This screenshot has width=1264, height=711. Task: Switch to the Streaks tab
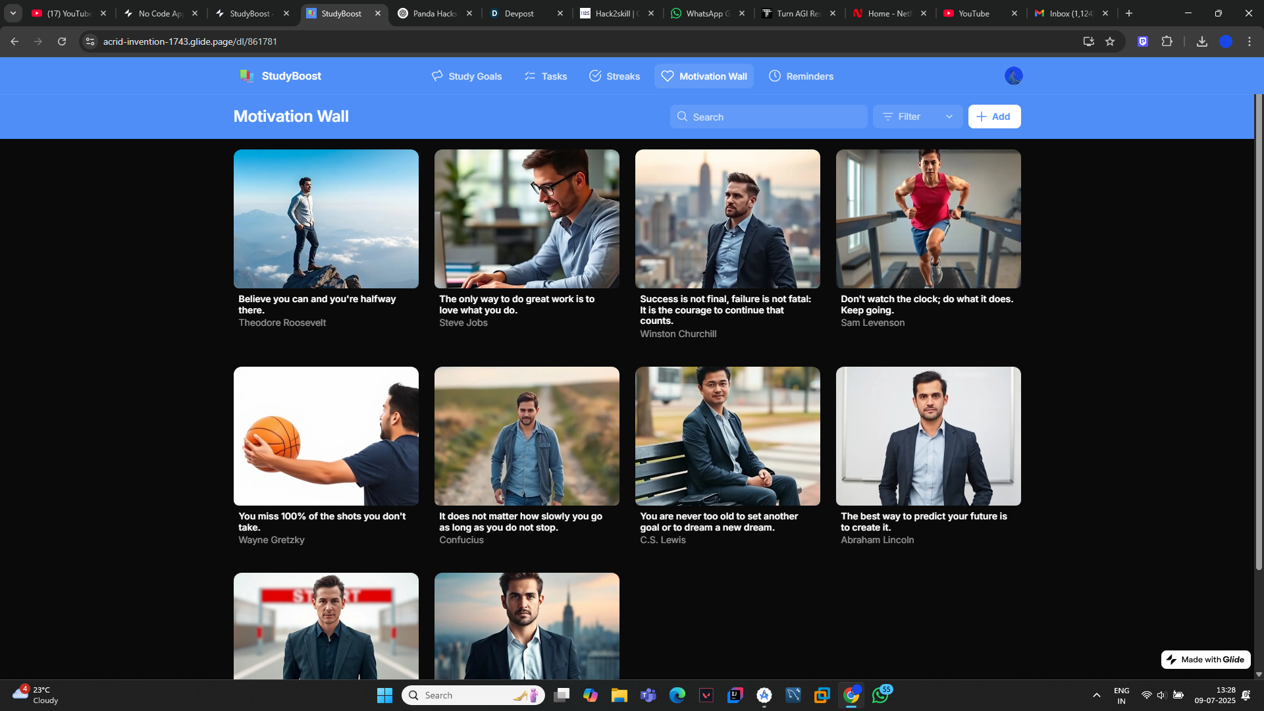coord(614,76)
